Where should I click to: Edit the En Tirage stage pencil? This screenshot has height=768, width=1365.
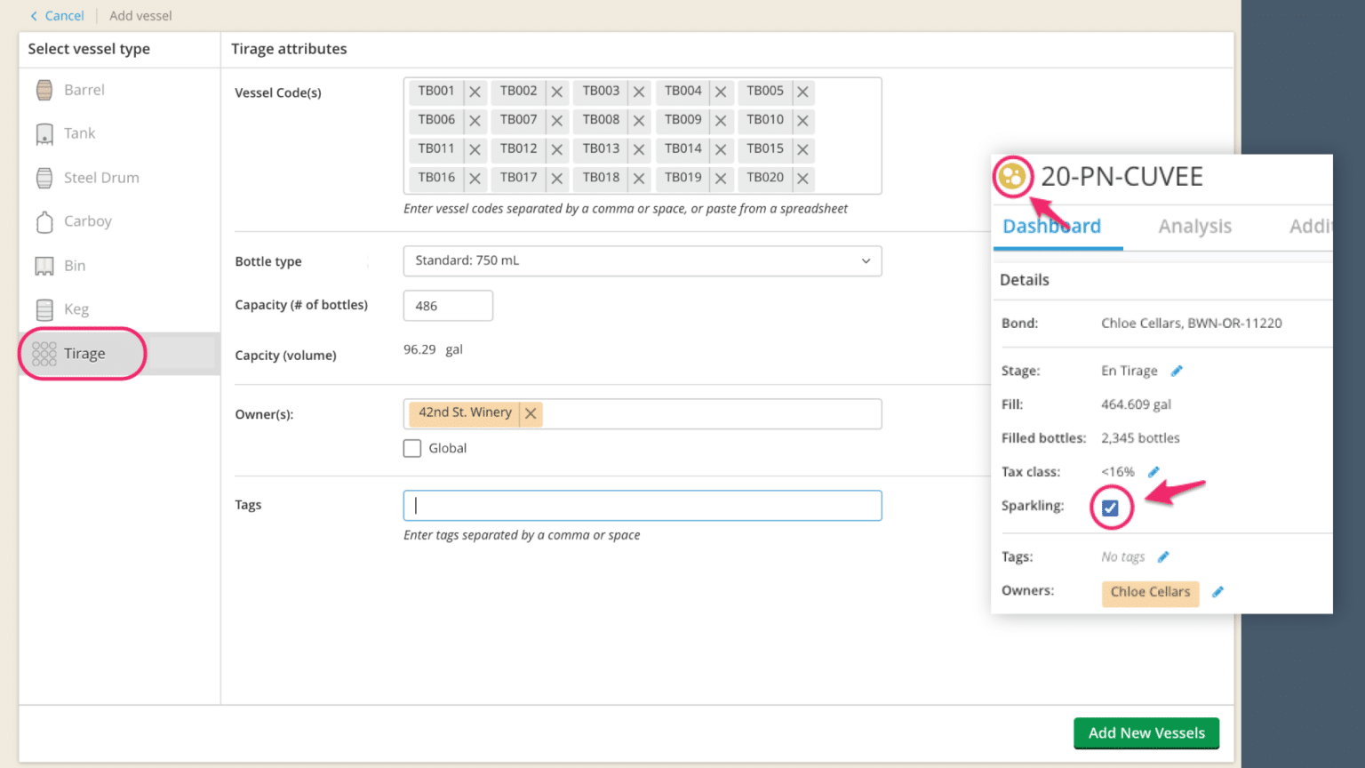[1177, 371]
